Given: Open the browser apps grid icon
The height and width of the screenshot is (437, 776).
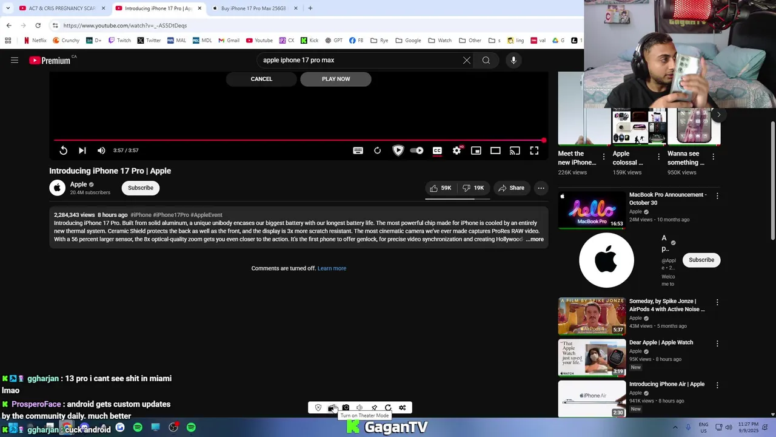Looking at the screenshot, I should tap(8, 41).
